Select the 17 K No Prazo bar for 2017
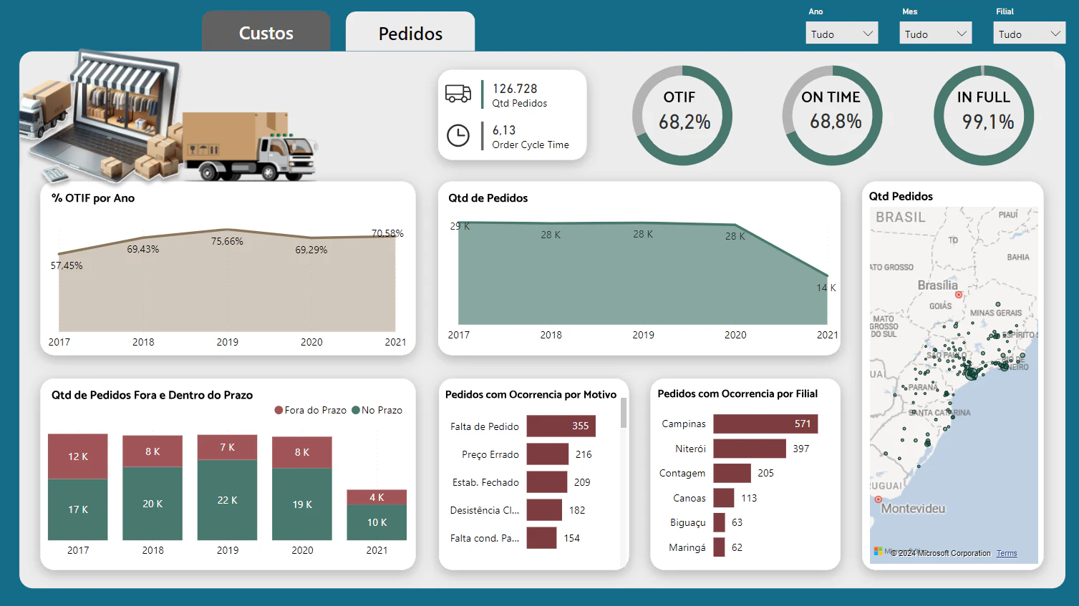Viewport: 1079px width, 606px height. pyautogui.click(x=78, y=509)
